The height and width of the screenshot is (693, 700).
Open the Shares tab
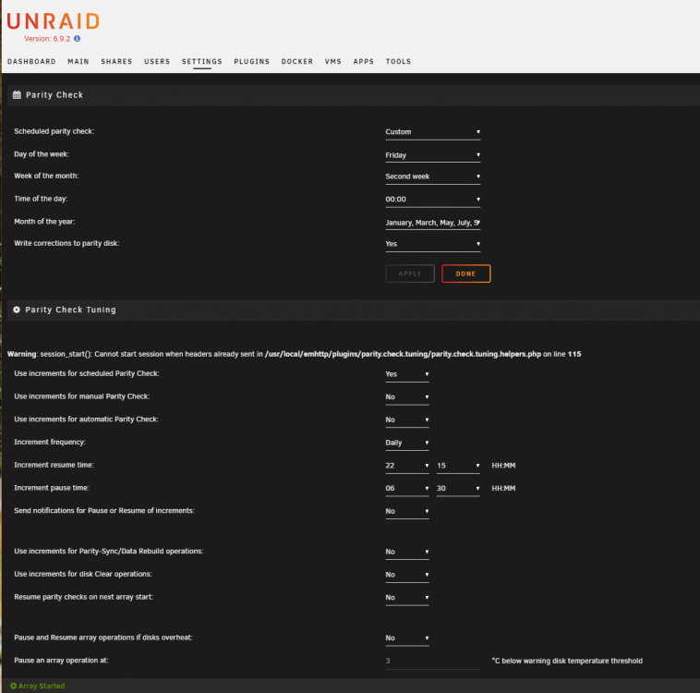click(x=116, y=61)
